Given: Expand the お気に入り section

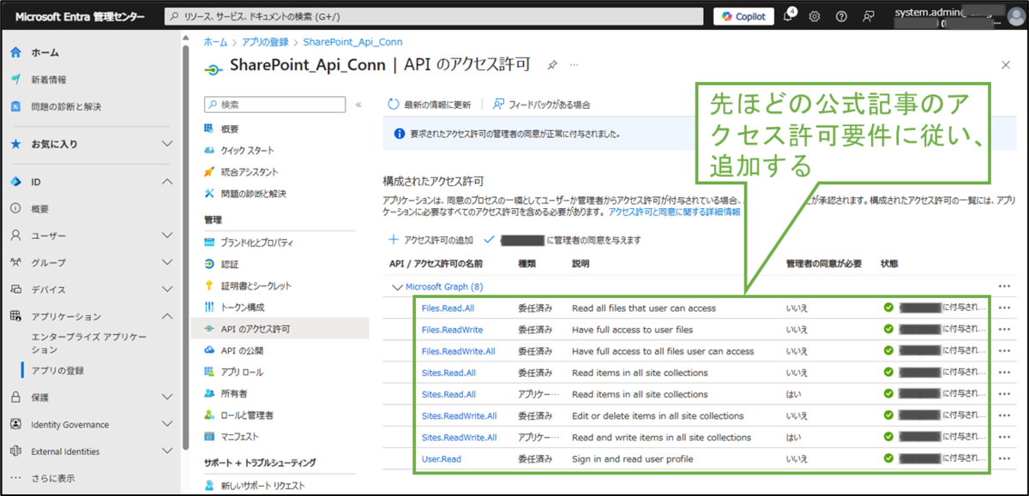Looking at the screenshot, I should coord(167,144).
